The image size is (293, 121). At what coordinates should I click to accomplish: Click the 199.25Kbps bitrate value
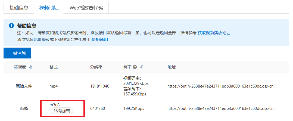pyautogui.click(x=134, y=108)
